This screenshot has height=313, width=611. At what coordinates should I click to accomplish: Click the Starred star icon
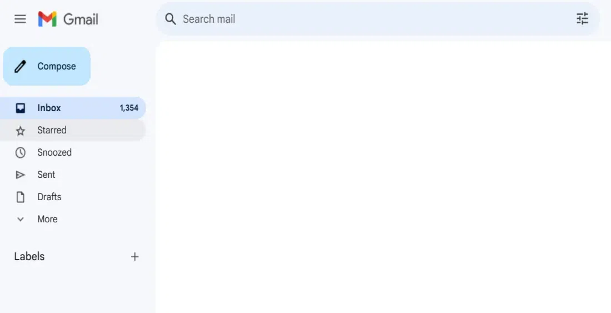pos(20,131)
